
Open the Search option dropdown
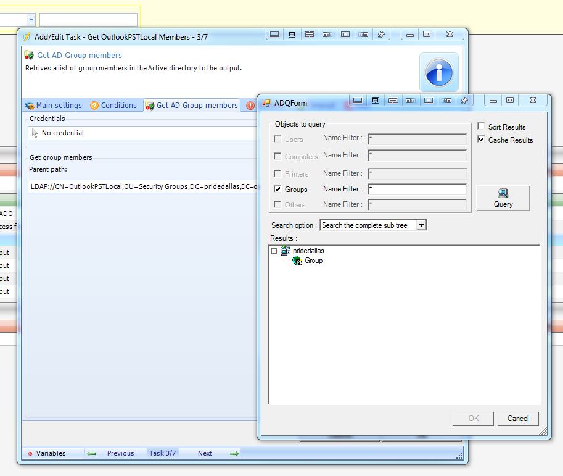[x=421, y=225]
